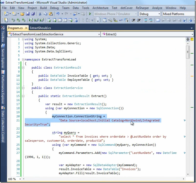Screen dimensions: 196x183
Task: Click the Save All icon
Action: [x=33, y=14]
